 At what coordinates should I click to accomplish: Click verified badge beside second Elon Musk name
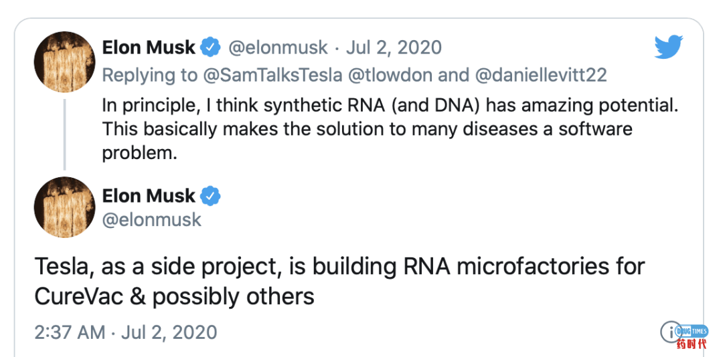pyautogui.click(x=211, y=197)
